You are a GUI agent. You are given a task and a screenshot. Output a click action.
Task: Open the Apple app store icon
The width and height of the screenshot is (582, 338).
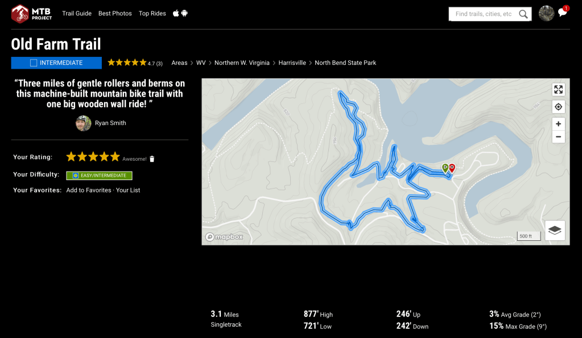pos(176,13)
